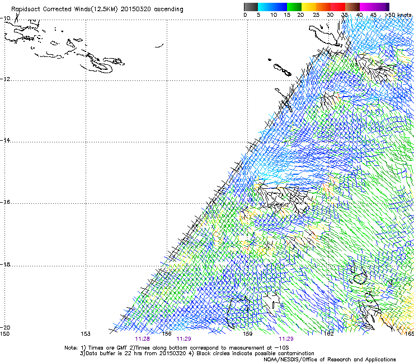Click the NOAA/NESDIS Office of Research credit
This screenshot has width=414, height=363.
tap(330, 360)
